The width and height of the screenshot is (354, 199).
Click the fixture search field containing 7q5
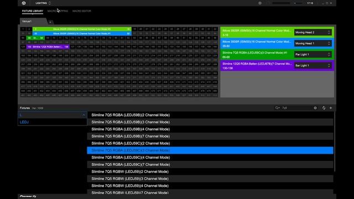(x=296, y=108)
